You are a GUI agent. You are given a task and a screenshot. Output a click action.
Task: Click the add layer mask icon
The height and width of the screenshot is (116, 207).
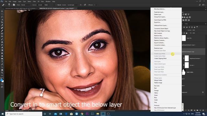pos(191,110)
